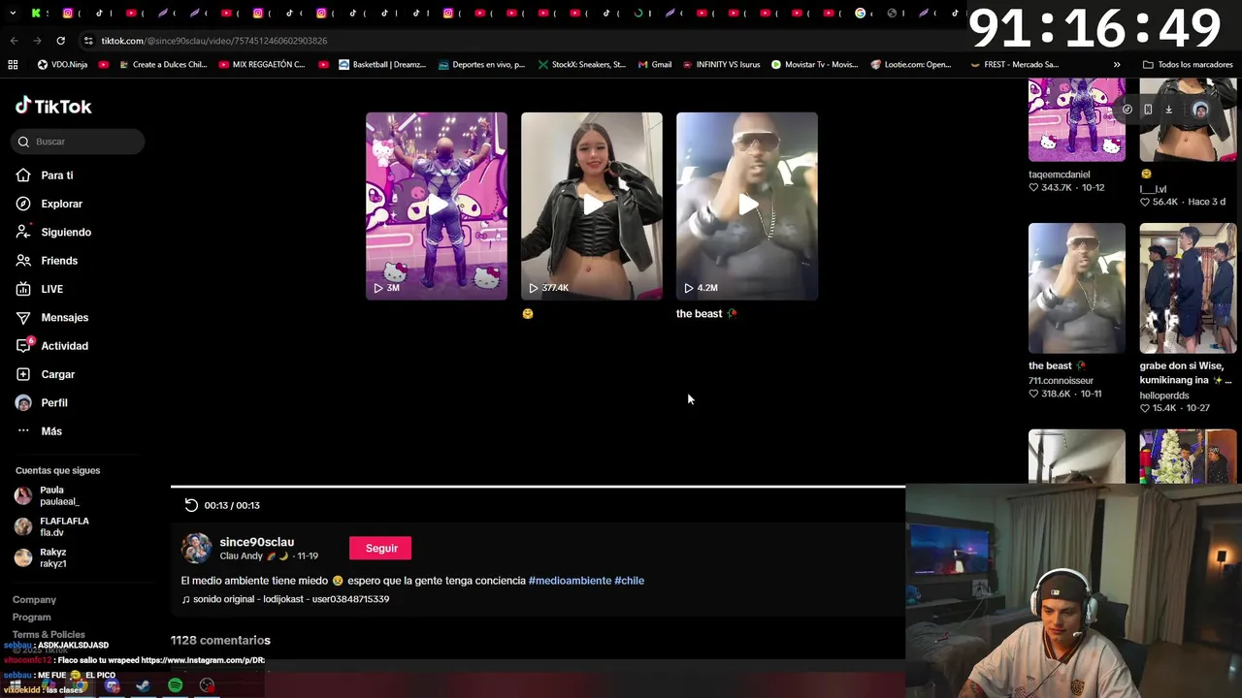The image size is (1242, 698).
Task: Open Gmail bookmark
Action: click(x=655, y=65)
